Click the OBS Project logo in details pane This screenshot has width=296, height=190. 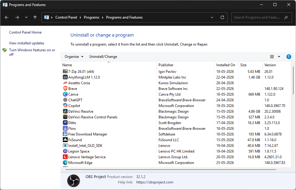[x=73, y=181]
